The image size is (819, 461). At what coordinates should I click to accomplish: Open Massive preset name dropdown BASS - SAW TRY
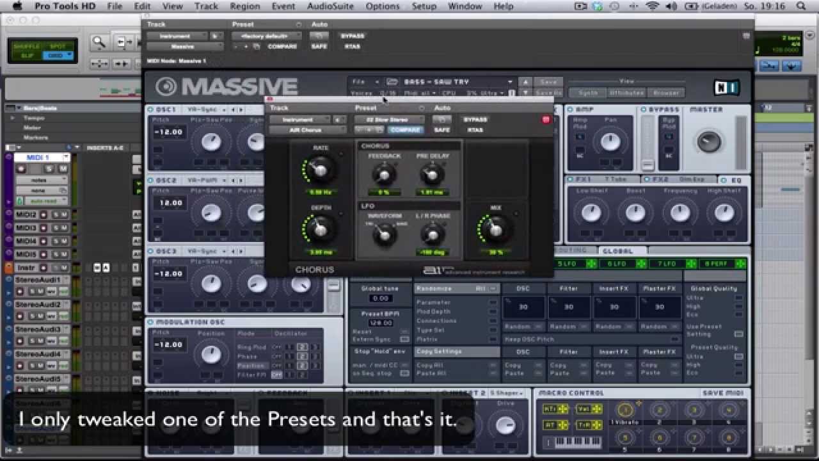tap(458, 82)
